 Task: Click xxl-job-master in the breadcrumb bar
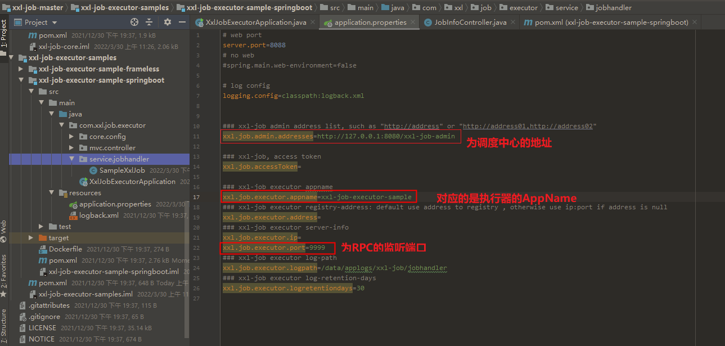coord(33,7)
